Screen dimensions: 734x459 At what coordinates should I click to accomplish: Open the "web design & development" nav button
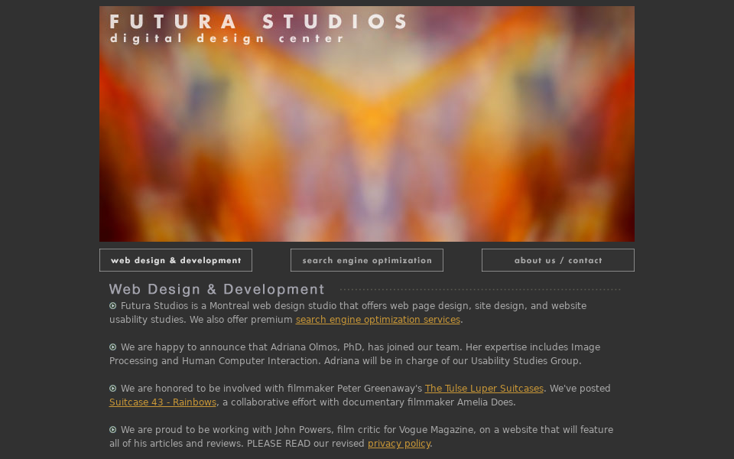pos(175,260)
